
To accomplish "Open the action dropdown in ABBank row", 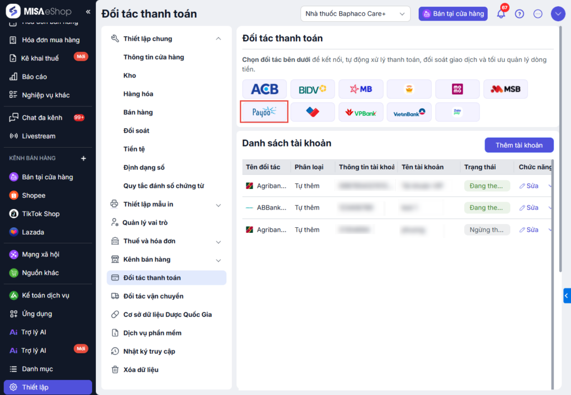I will 549,208.
